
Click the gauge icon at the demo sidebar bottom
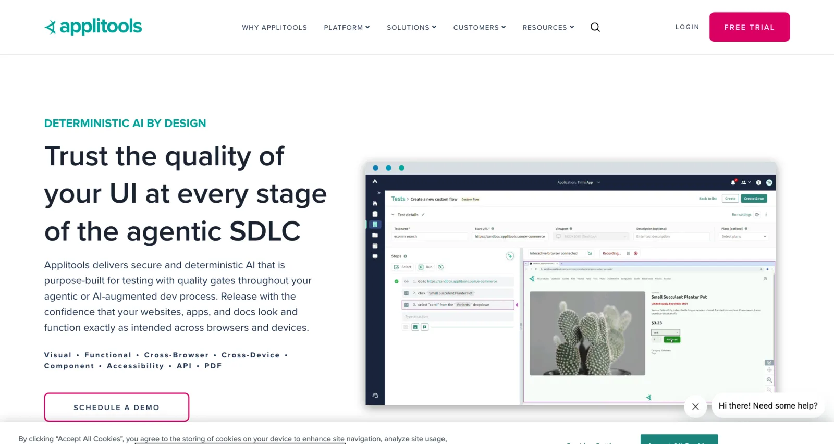[375, 396]
